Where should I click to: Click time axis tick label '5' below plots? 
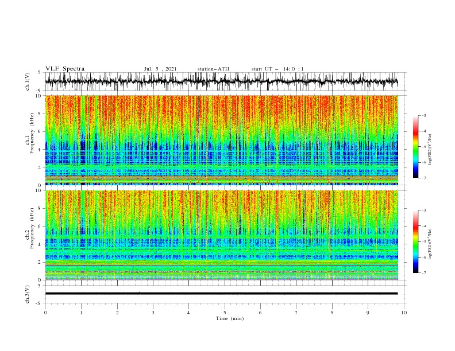pyautogui.click(x=225, y=313)
